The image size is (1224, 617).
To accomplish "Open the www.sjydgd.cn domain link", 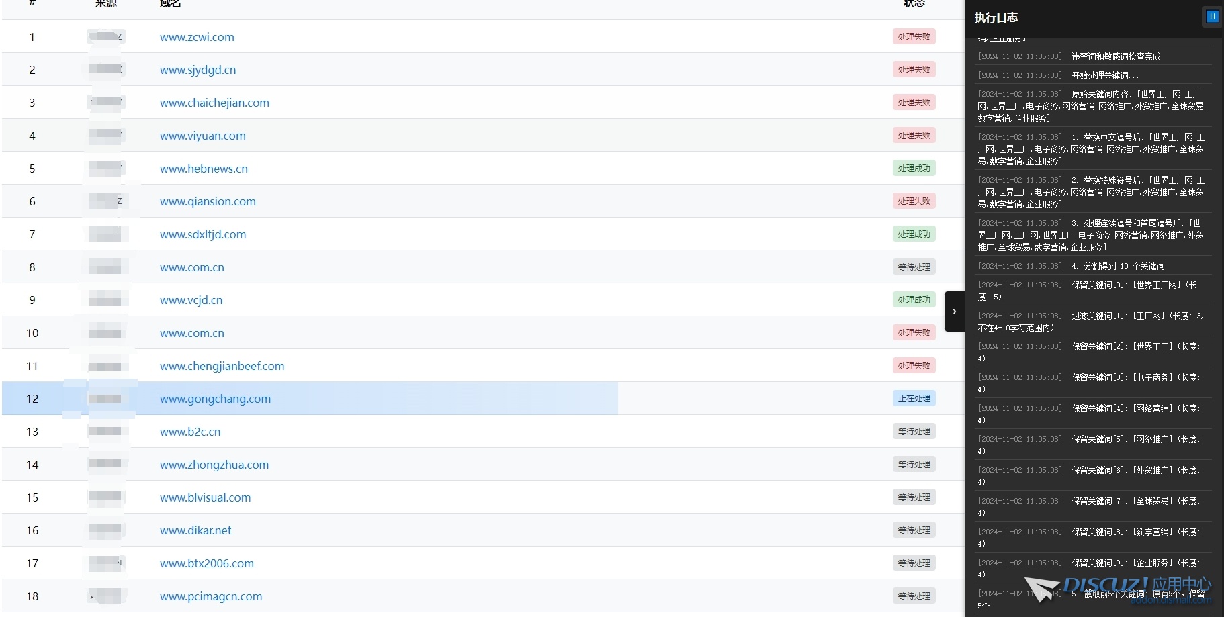I will [198, 70].
